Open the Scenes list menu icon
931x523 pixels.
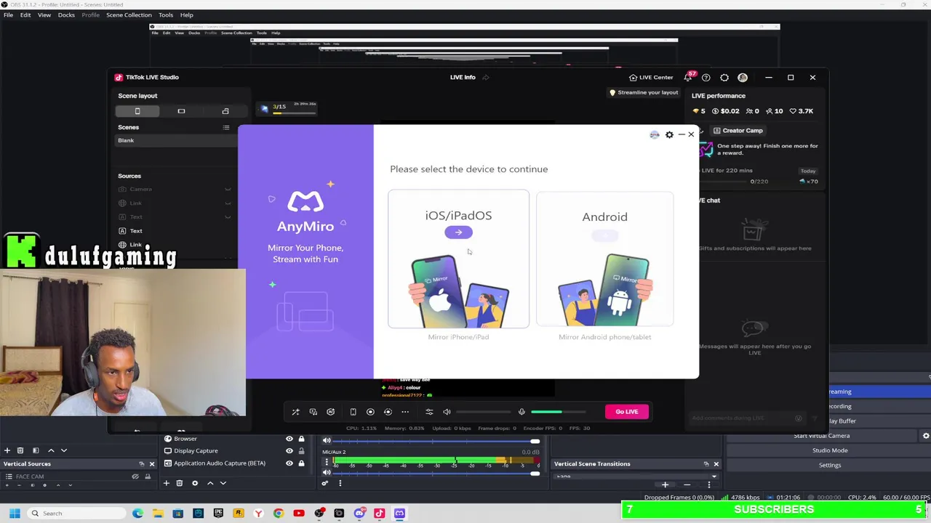[226, 127]
